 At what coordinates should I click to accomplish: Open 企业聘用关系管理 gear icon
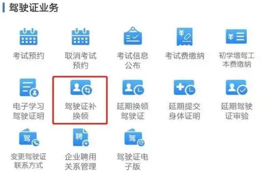81,137
